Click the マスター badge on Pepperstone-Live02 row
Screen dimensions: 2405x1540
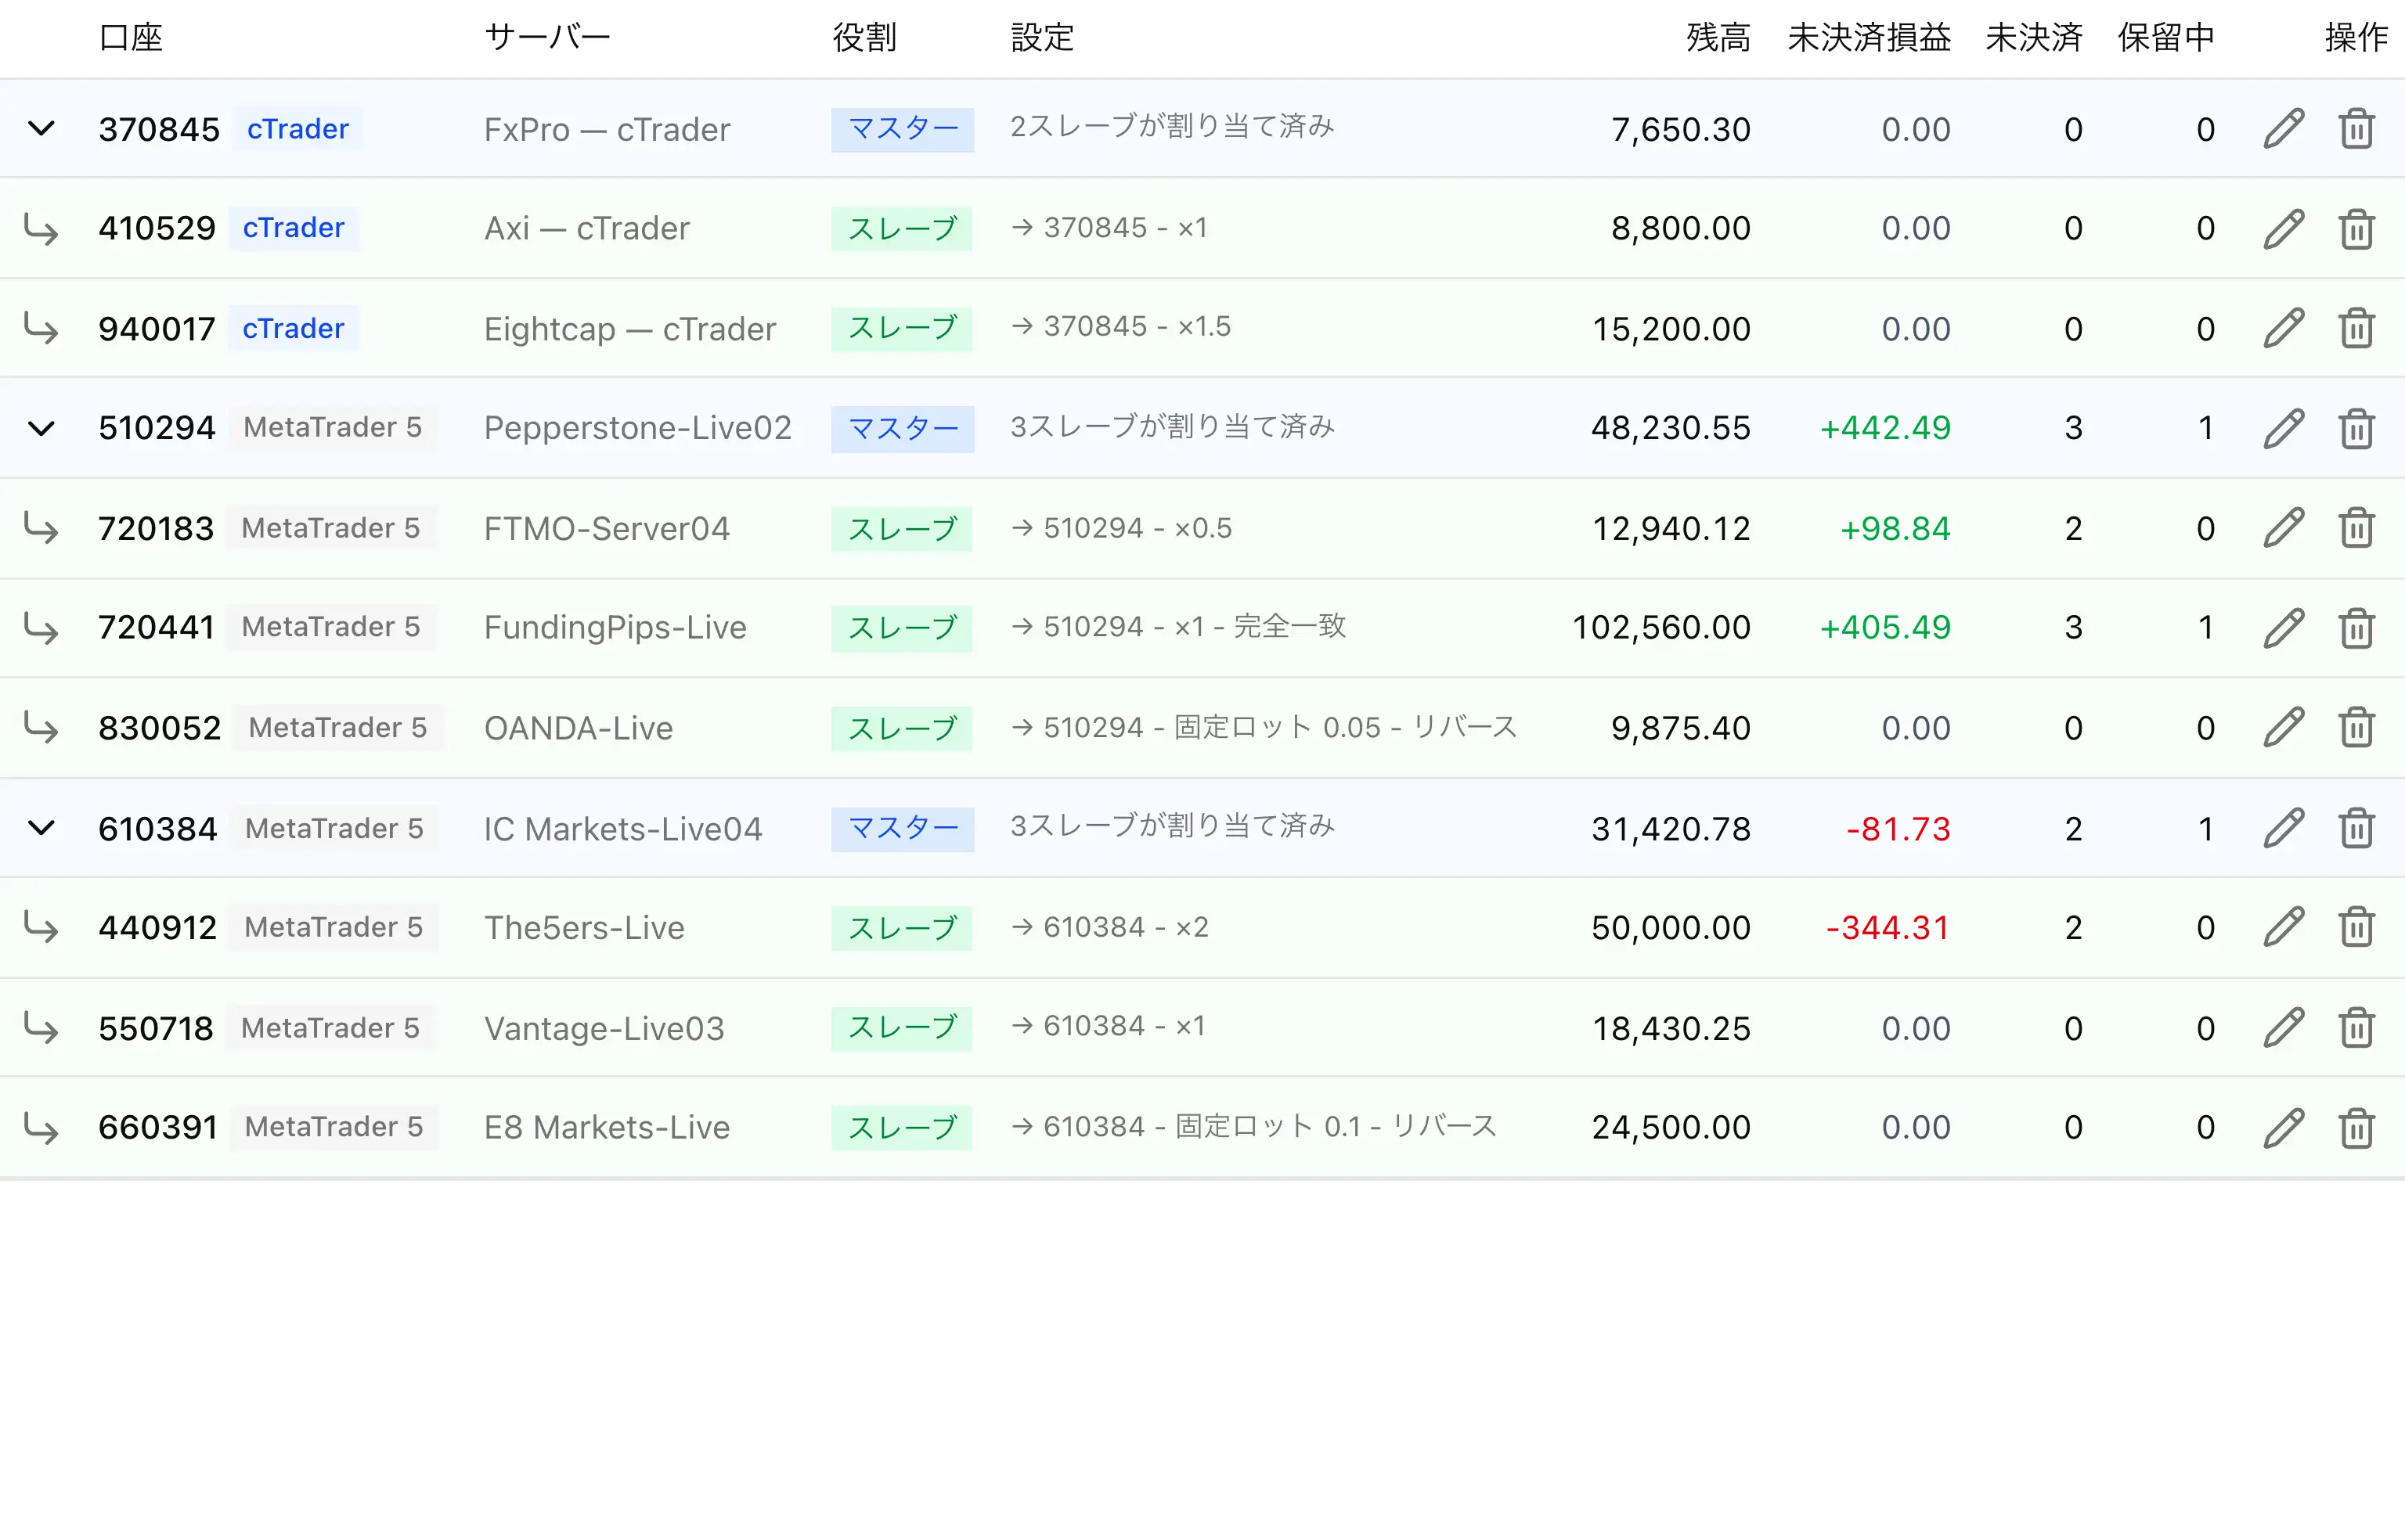tap(903, 429)
